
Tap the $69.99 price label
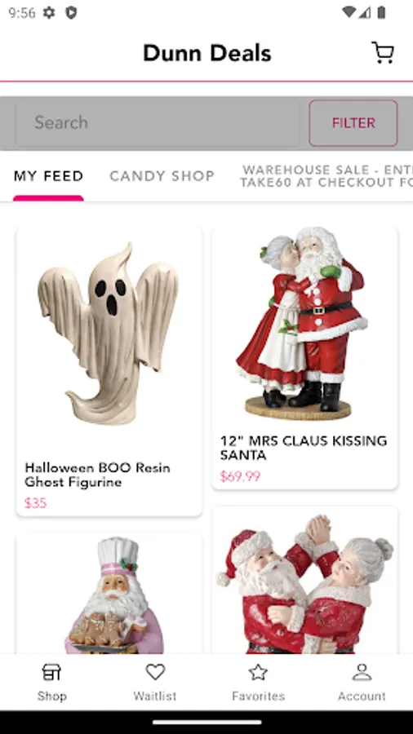(240, 476)
